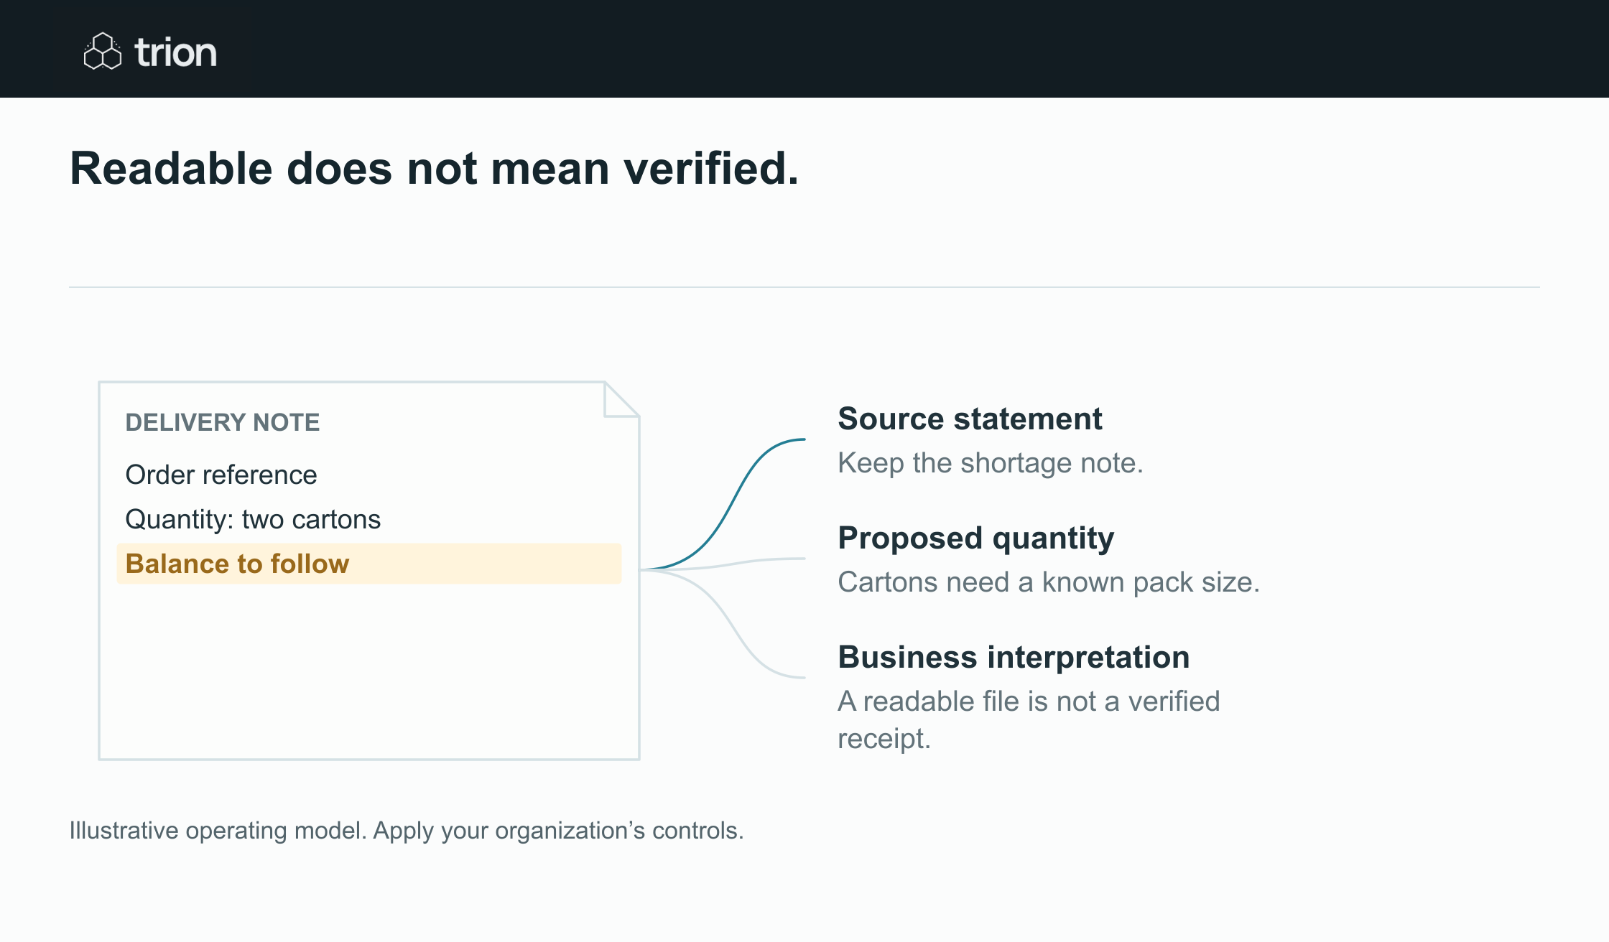Click the 'Order reference' line
This screenshot has width=1609, height=942.
click(x=221, y=475)
